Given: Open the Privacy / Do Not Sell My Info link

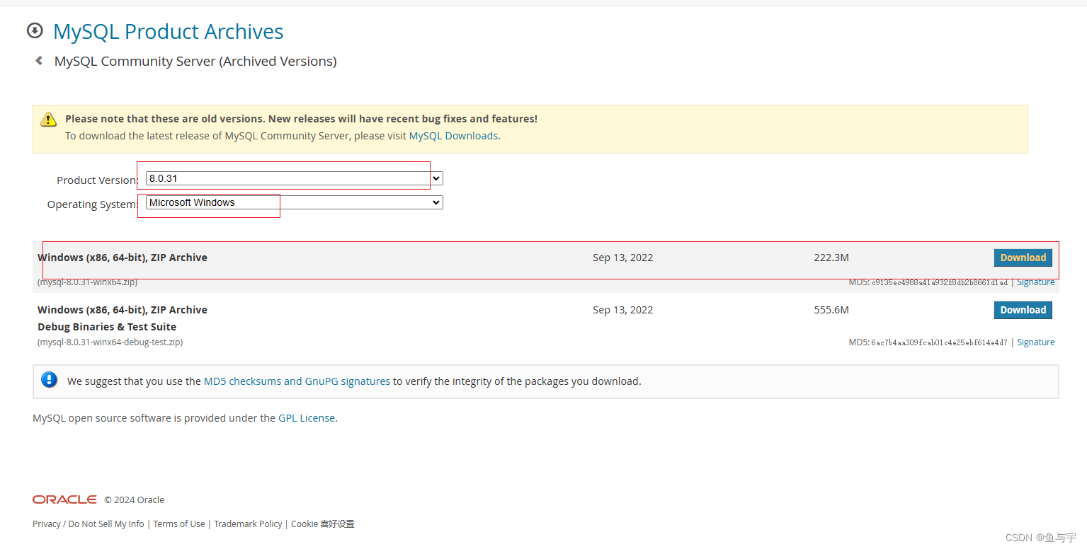Looking at the screenshot, I should point(89,524).
